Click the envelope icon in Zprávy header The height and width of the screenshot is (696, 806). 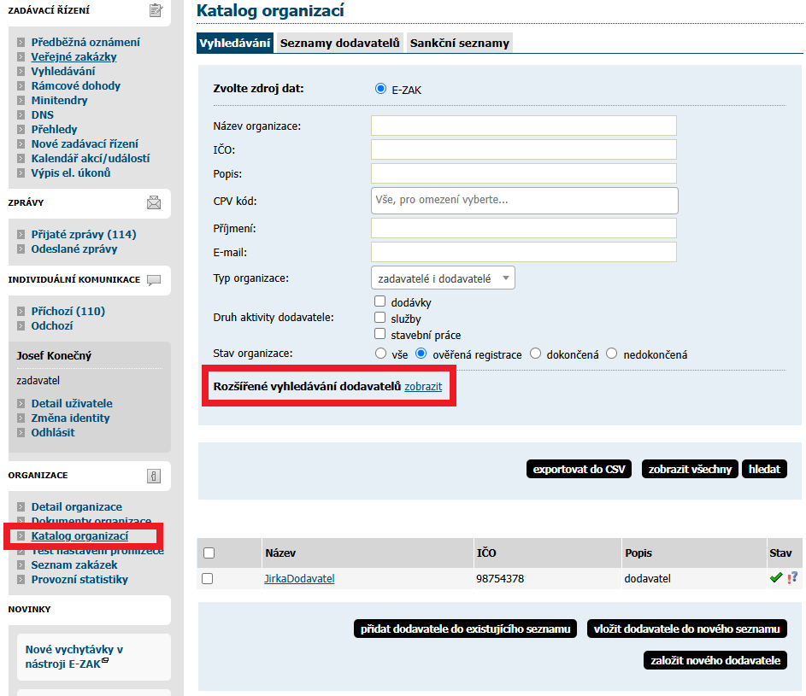(154, 202)
